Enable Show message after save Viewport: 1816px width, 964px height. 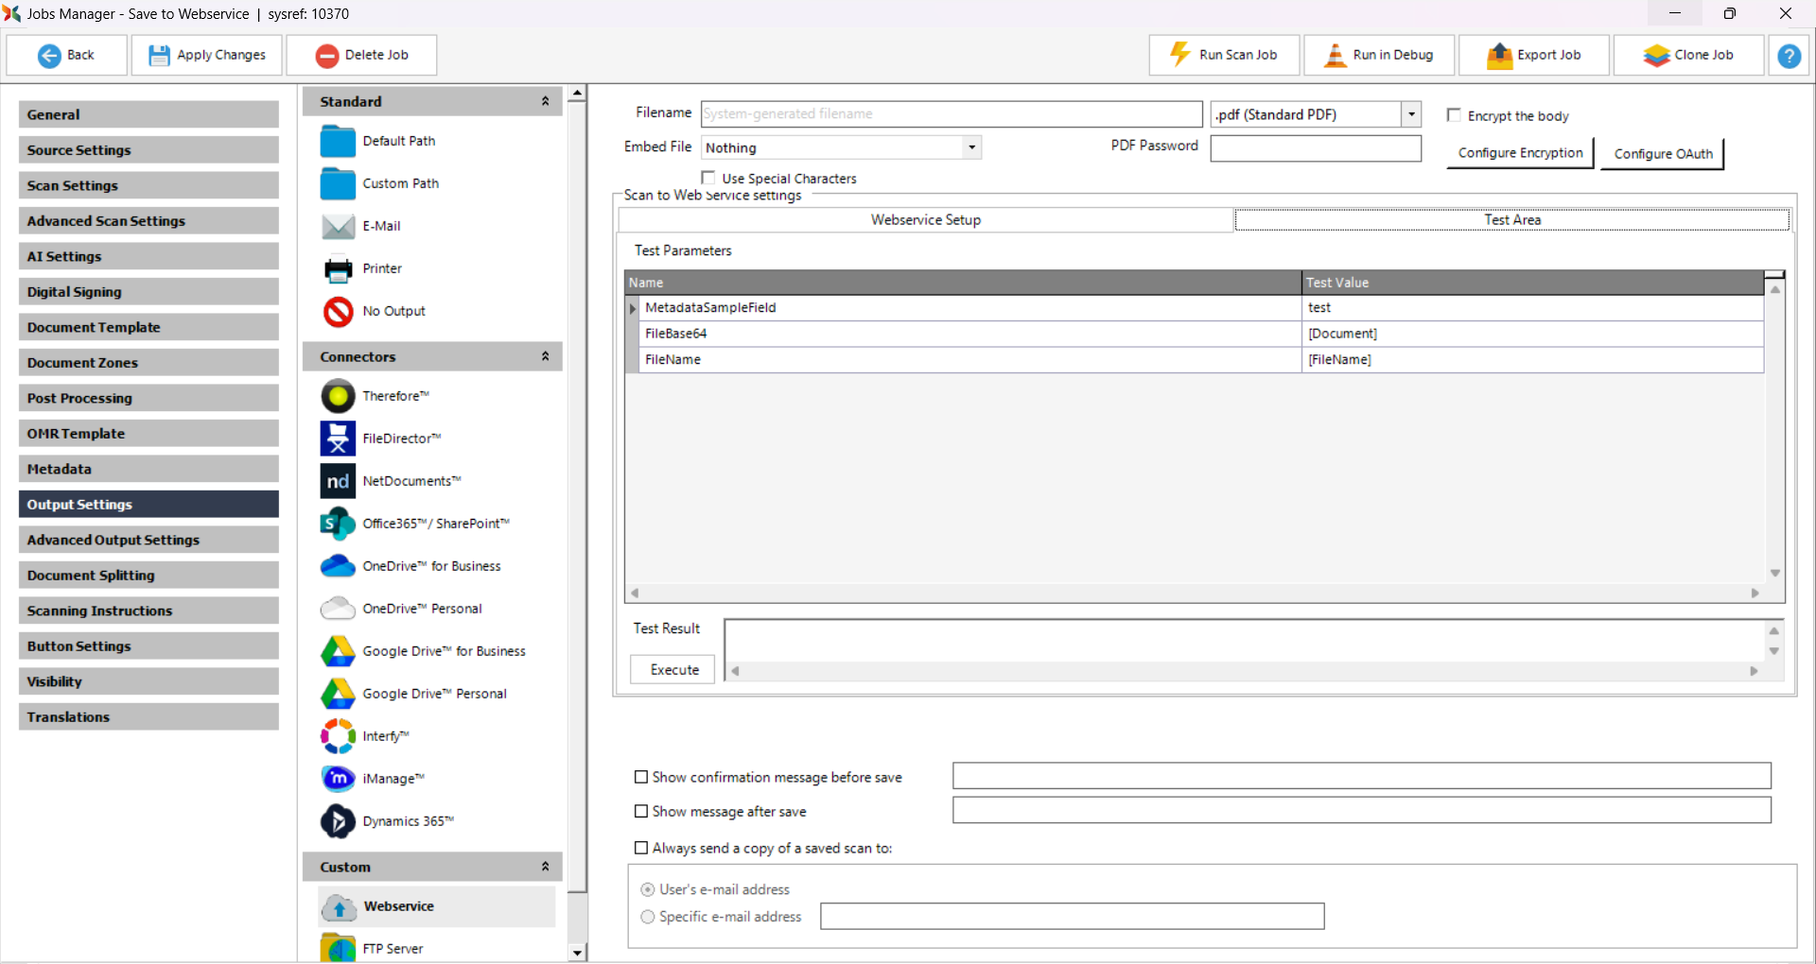coord(641,812)
